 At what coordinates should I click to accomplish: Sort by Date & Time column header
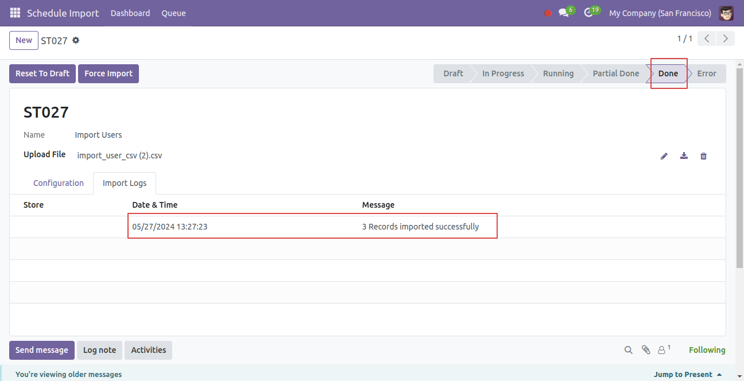pyautogui.click(x=155, y=205)
